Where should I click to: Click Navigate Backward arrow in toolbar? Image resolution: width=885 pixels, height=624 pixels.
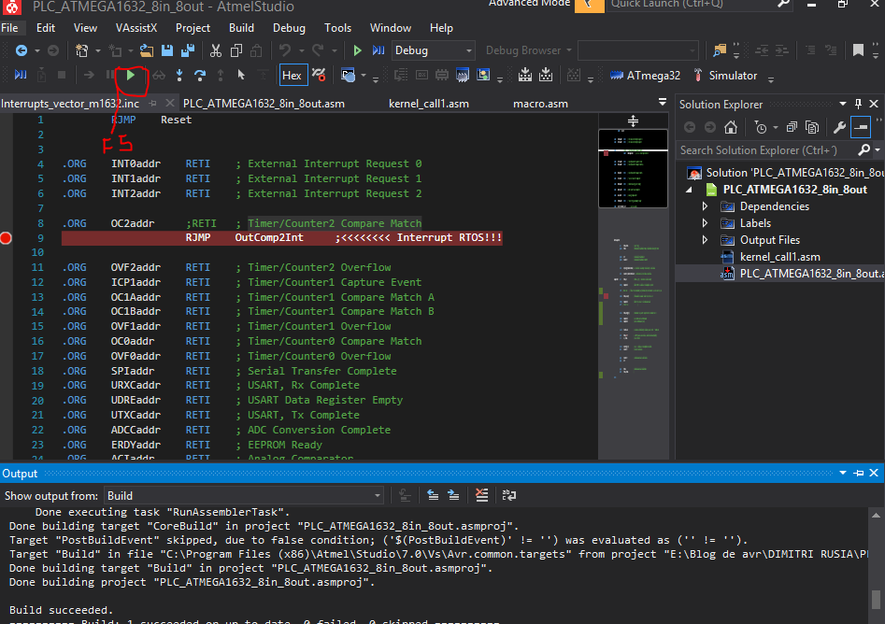coord(21,50)
